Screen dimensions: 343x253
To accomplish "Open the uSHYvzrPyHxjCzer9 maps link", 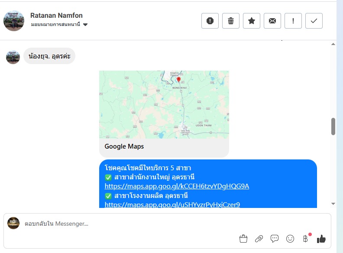I will point(172,204).
